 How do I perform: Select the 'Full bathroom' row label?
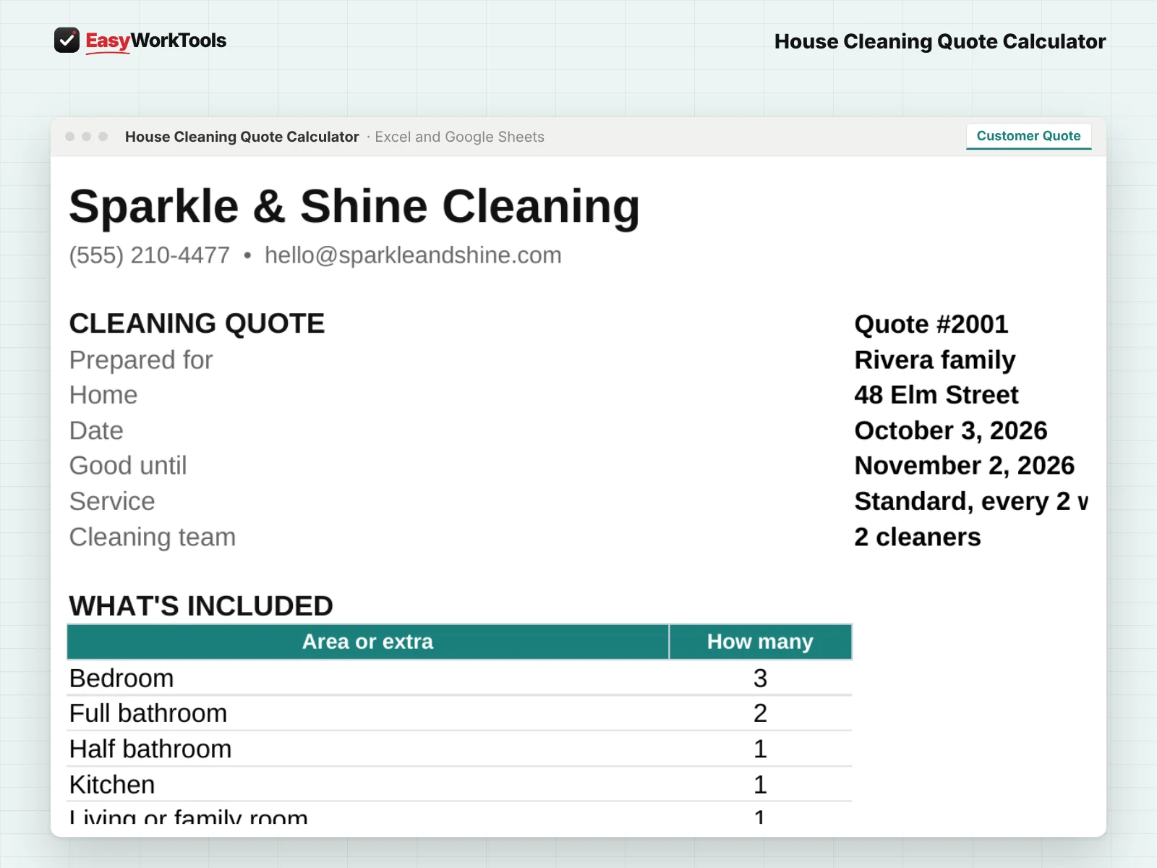pos(148,713)
